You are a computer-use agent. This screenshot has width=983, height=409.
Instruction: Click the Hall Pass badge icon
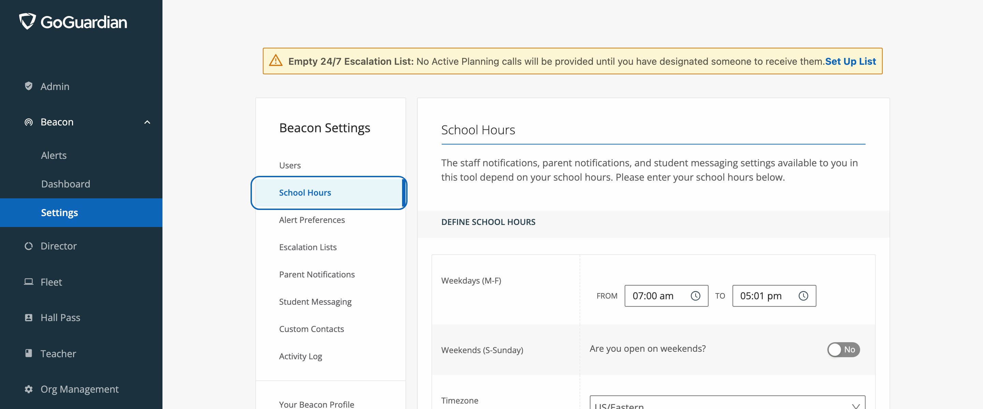coord(29,318)
